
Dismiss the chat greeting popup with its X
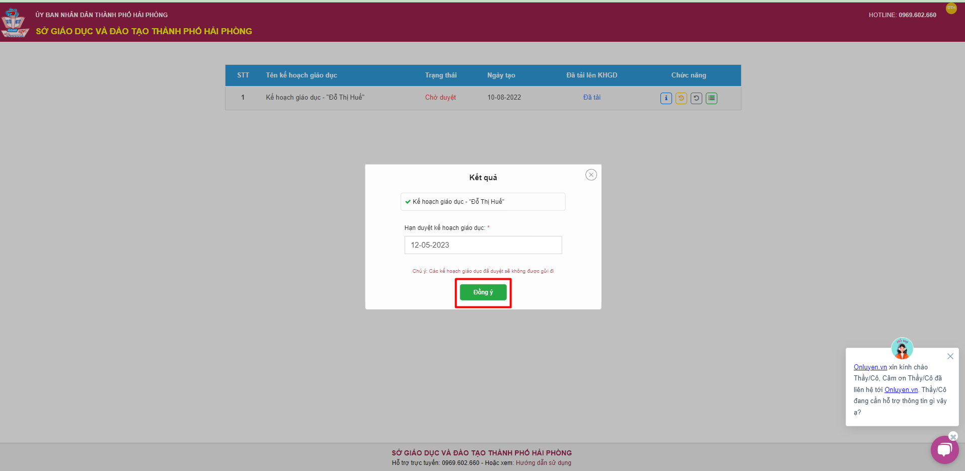pyautogui.click(x=950, y=356)
